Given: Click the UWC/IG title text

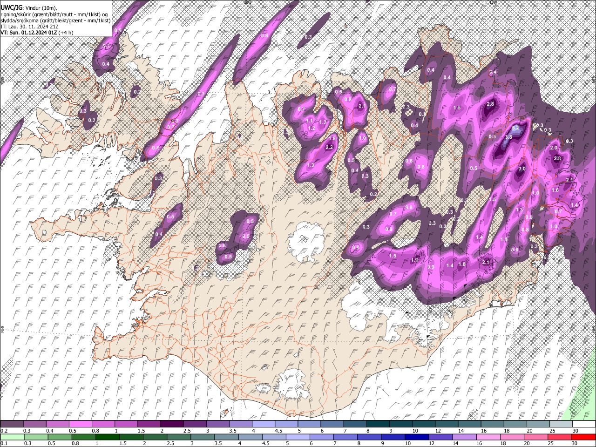Looking at the screenshot, I should click(x=11, y=8).
